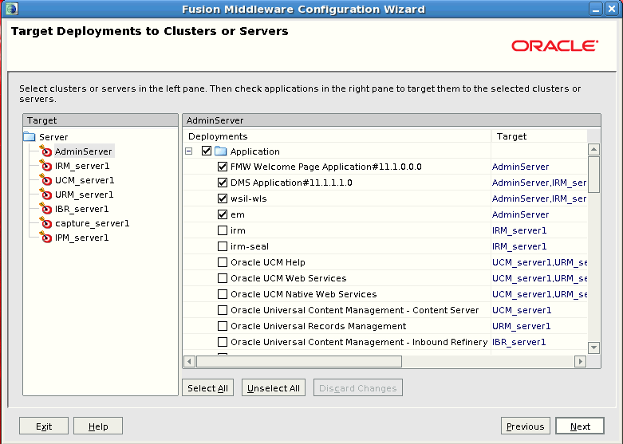Click the wizard window title icon
Viewport: 623px width, 444px height.
(x=11, y=9)
